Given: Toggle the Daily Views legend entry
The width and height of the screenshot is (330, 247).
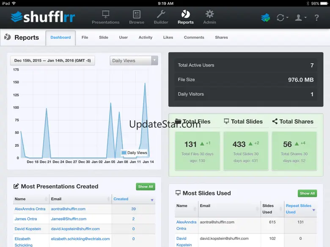Looking at the screenshot, I should pos(134,153).
